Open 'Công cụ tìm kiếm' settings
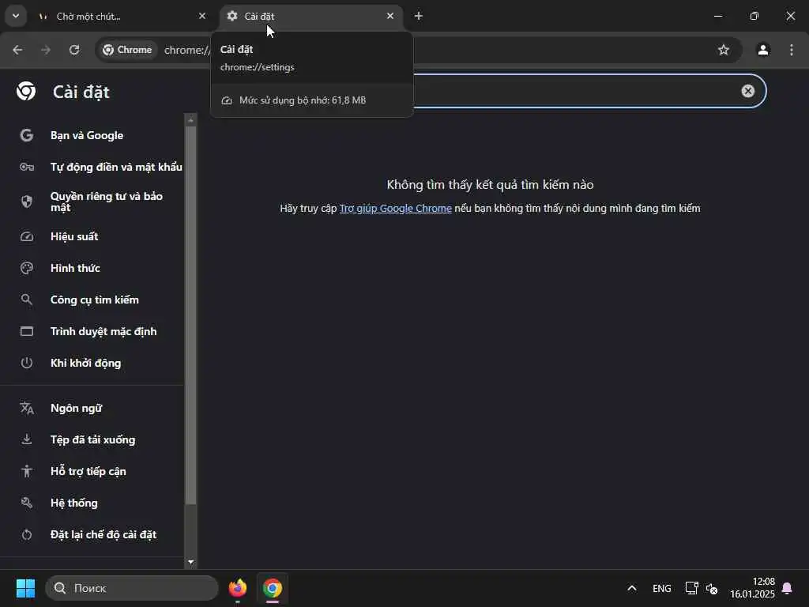This screenshot has width=809, height=607. tap(92, 300)
